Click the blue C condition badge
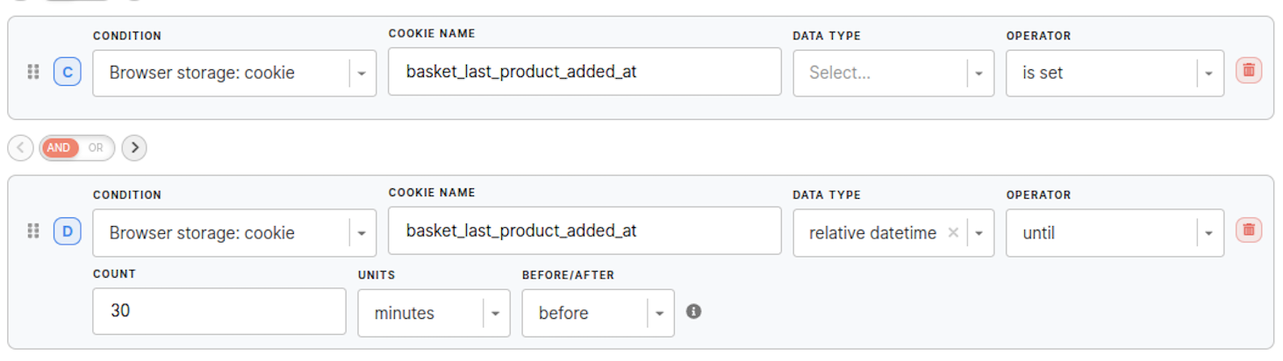The image size is (1283, 361). (x=68, y=72)
